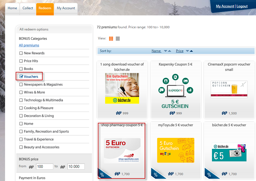256x181 pixels.
Task: Click the 'Payment in Euros' heading
Action: coord(32,178)
